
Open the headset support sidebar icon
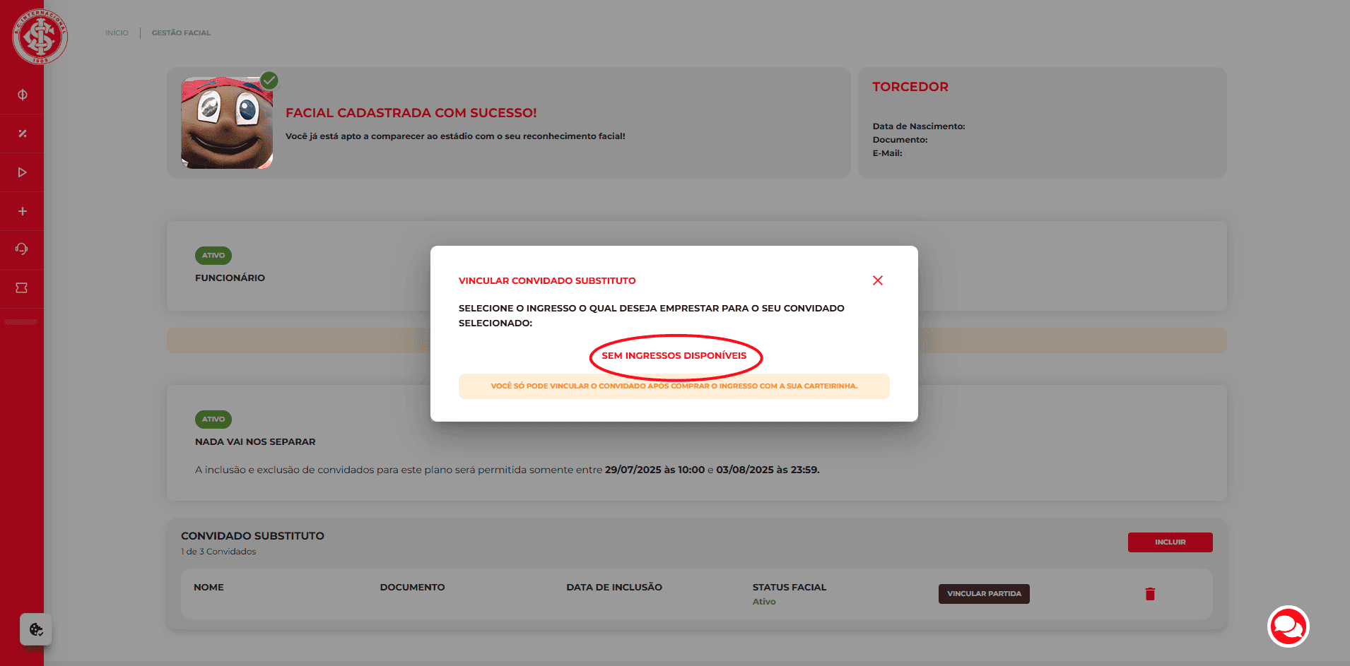point(22,249)
